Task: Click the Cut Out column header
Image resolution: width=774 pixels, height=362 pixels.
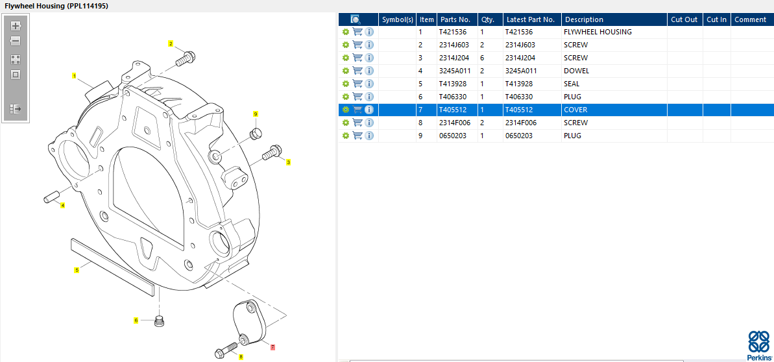Action: pyautogui.click(x=684, y=19)
